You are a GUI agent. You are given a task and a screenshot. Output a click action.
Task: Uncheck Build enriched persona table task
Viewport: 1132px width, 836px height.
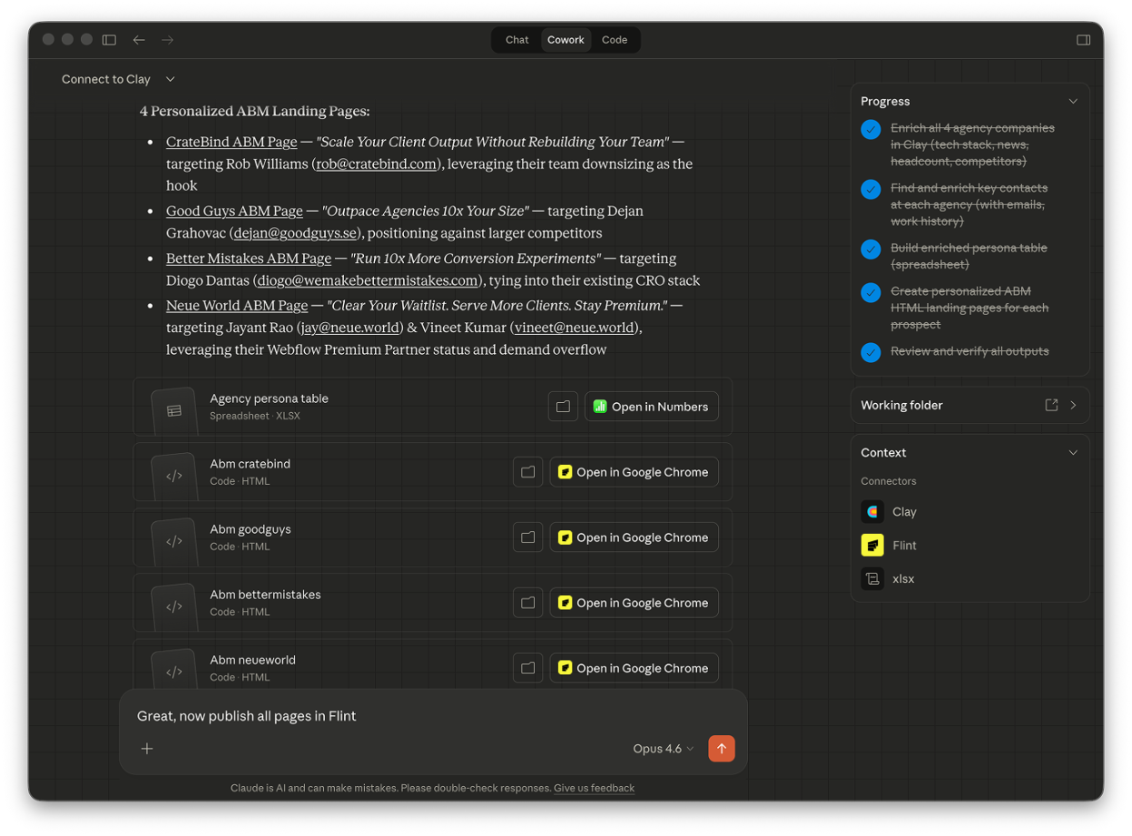[871, 248]
